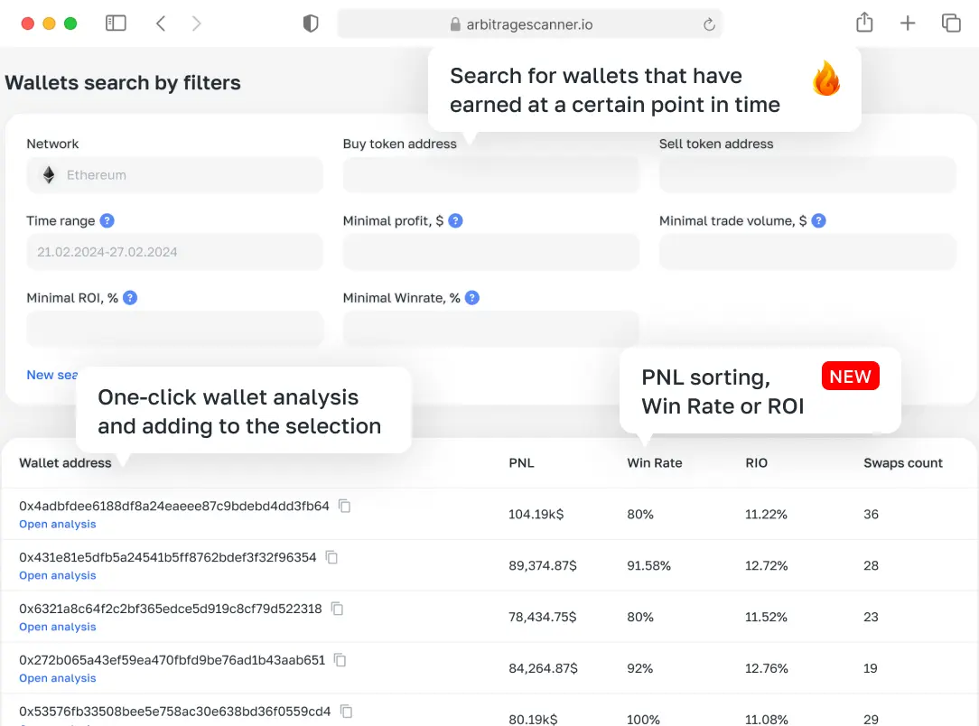Click the Time range help icon
The image size is (979, 726).
[x=107, y=220]
